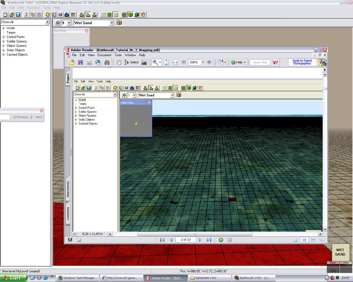
Task: Toggle the green terrain map icon in Battlecraft
Action: click(x=109, y=15)
